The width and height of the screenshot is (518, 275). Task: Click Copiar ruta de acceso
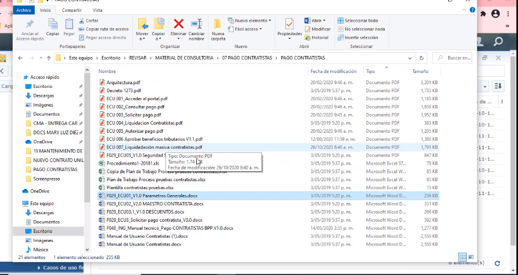click(103, 29)
